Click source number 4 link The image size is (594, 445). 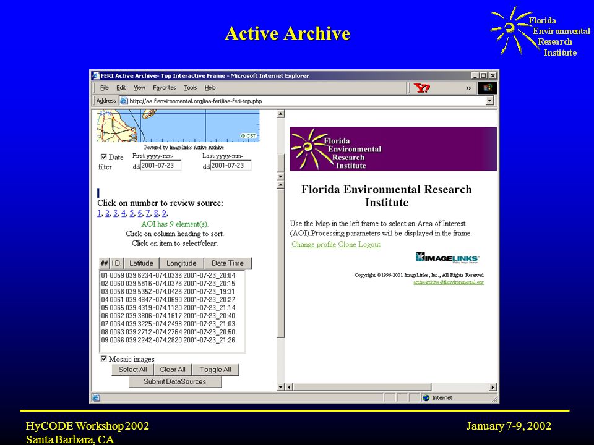[124, 213]
